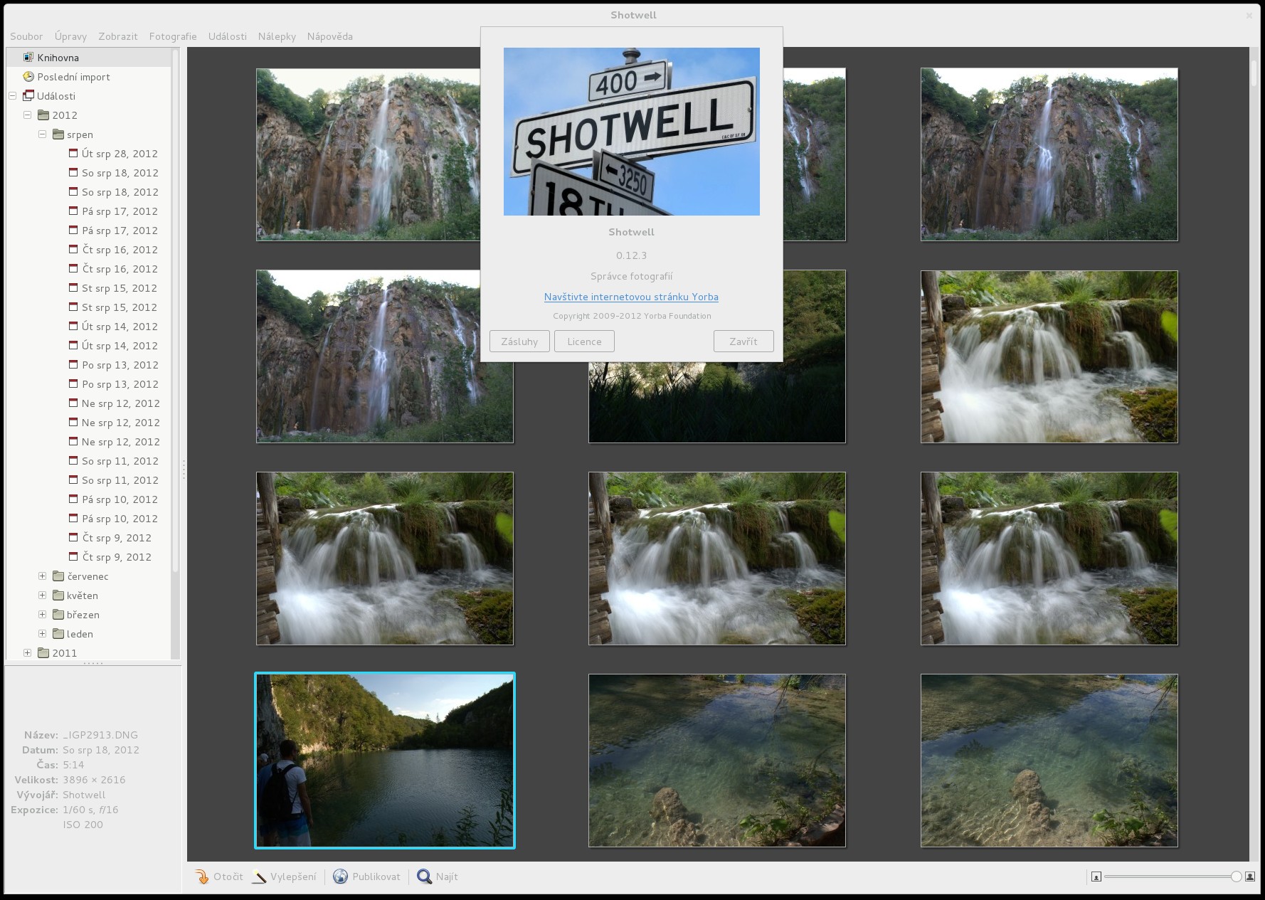Click the Události events icon

pyautogui.click(x=28, y=95)
